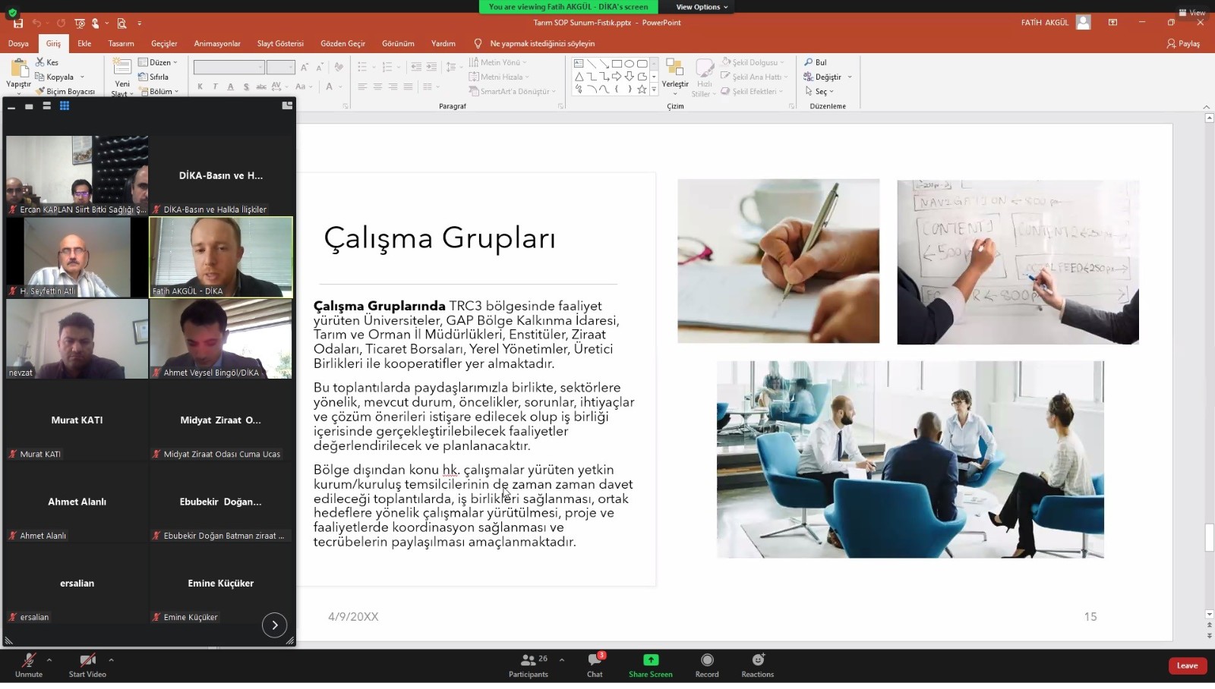Screen dimensions: 1215x689
Task: Select Fatih AKGÜL - DİKA video thumbnail
Action: click(221, 257)
